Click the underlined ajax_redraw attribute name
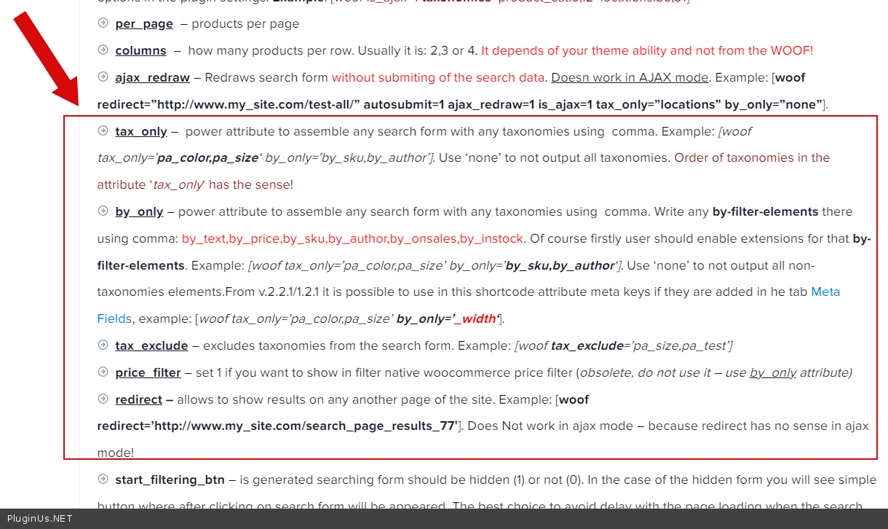Viewport: 888px width, 529px height. click(x=152, y=77)
